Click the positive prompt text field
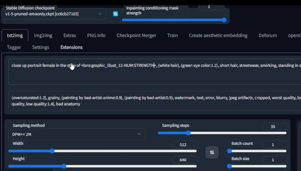Screen dimensions: 301x171 146,72
